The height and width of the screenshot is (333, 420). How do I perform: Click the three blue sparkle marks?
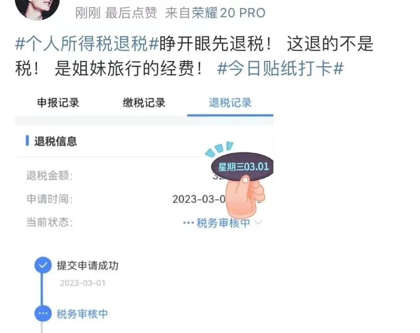(219, 149)
